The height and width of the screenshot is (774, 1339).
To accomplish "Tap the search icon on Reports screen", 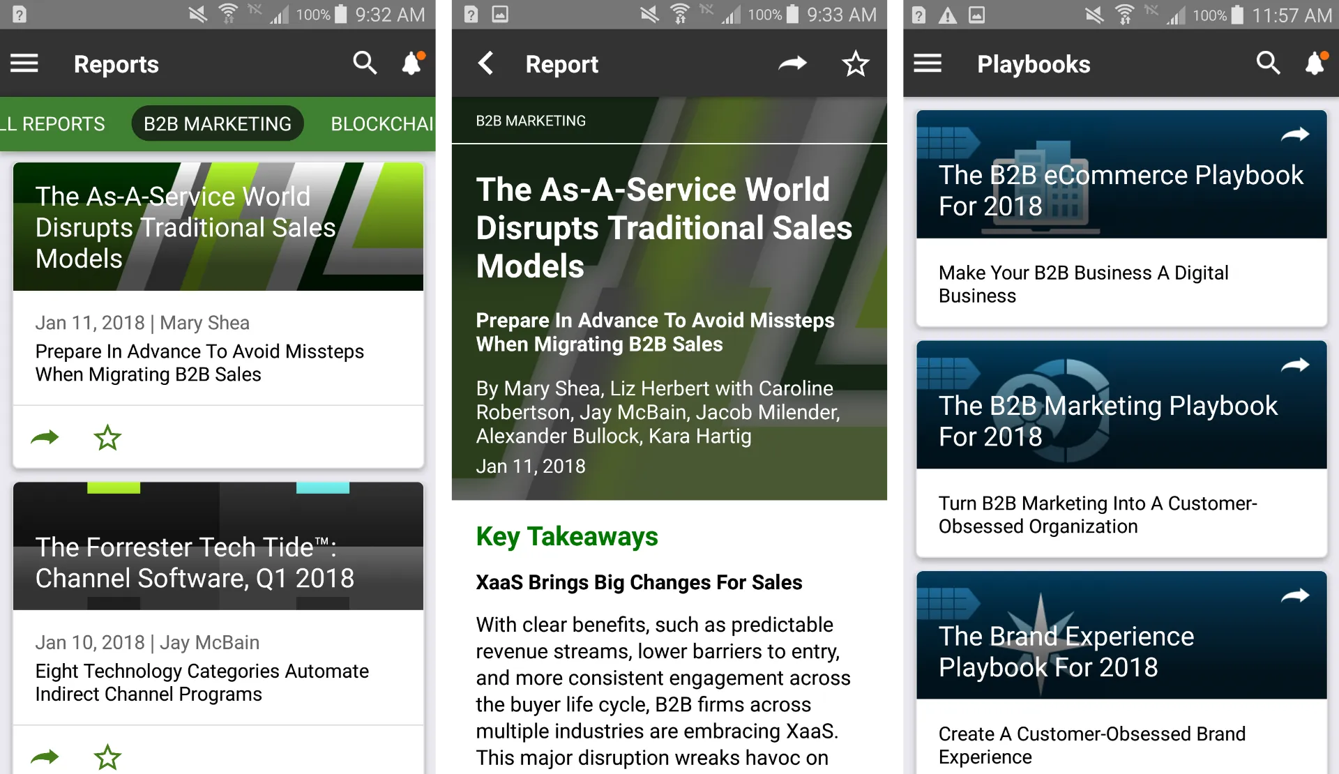I will tap(365, 63).
